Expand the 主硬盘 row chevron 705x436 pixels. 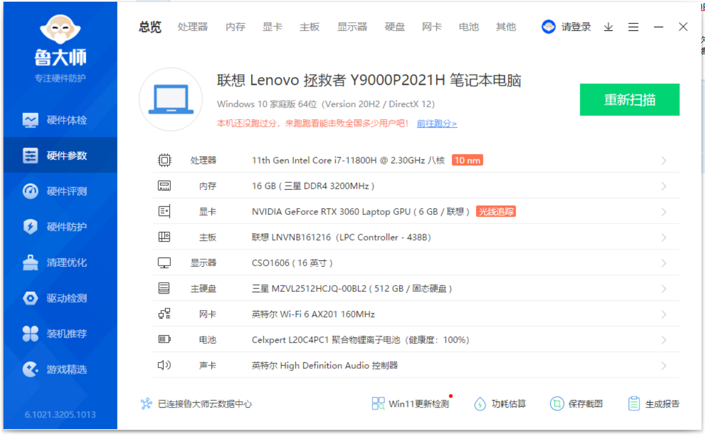664,289
